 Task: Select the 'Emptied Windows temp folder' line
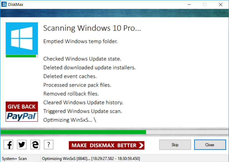click(x=80, y=41)
